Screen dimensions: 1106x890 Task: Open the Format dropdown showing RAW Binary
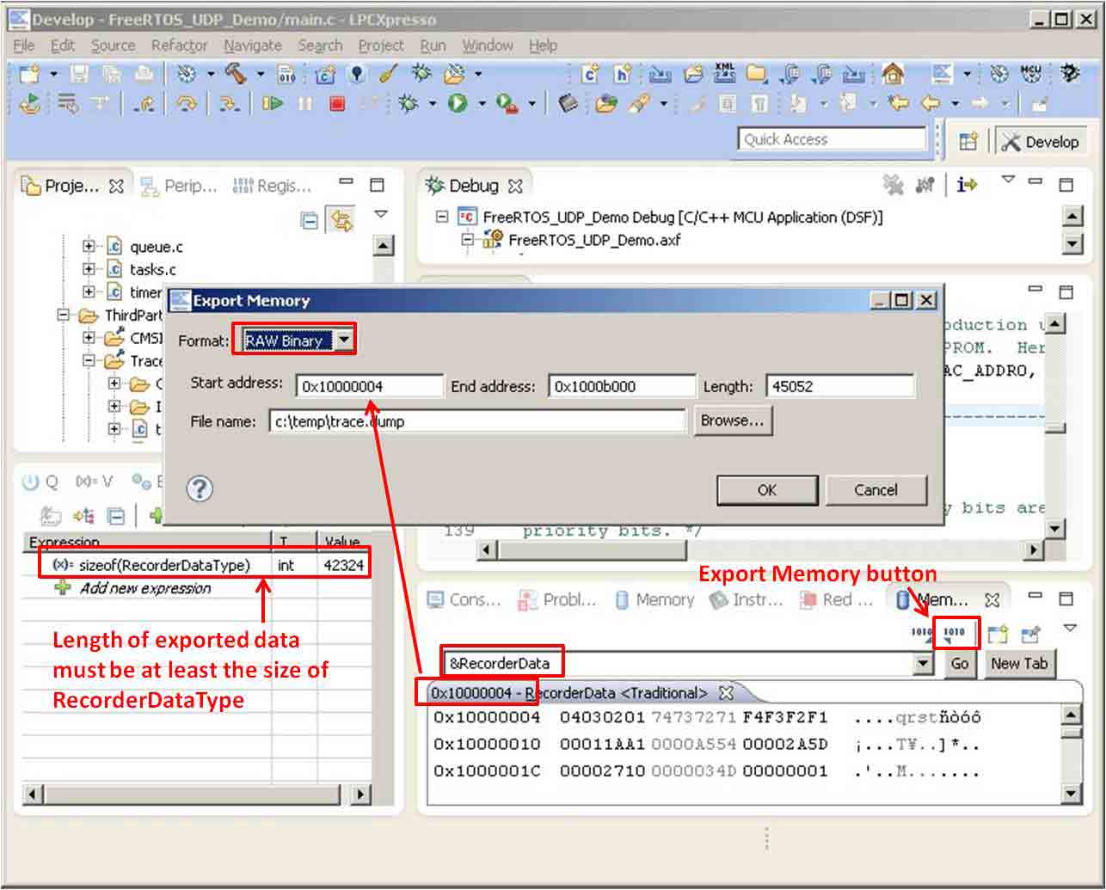(343, 341)
